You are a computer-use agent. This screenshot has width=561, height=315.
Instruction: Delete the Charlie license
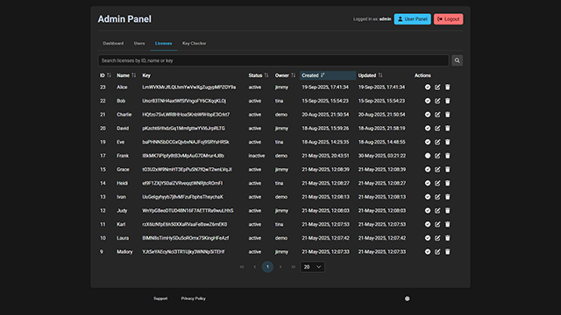tap(448, 115)
